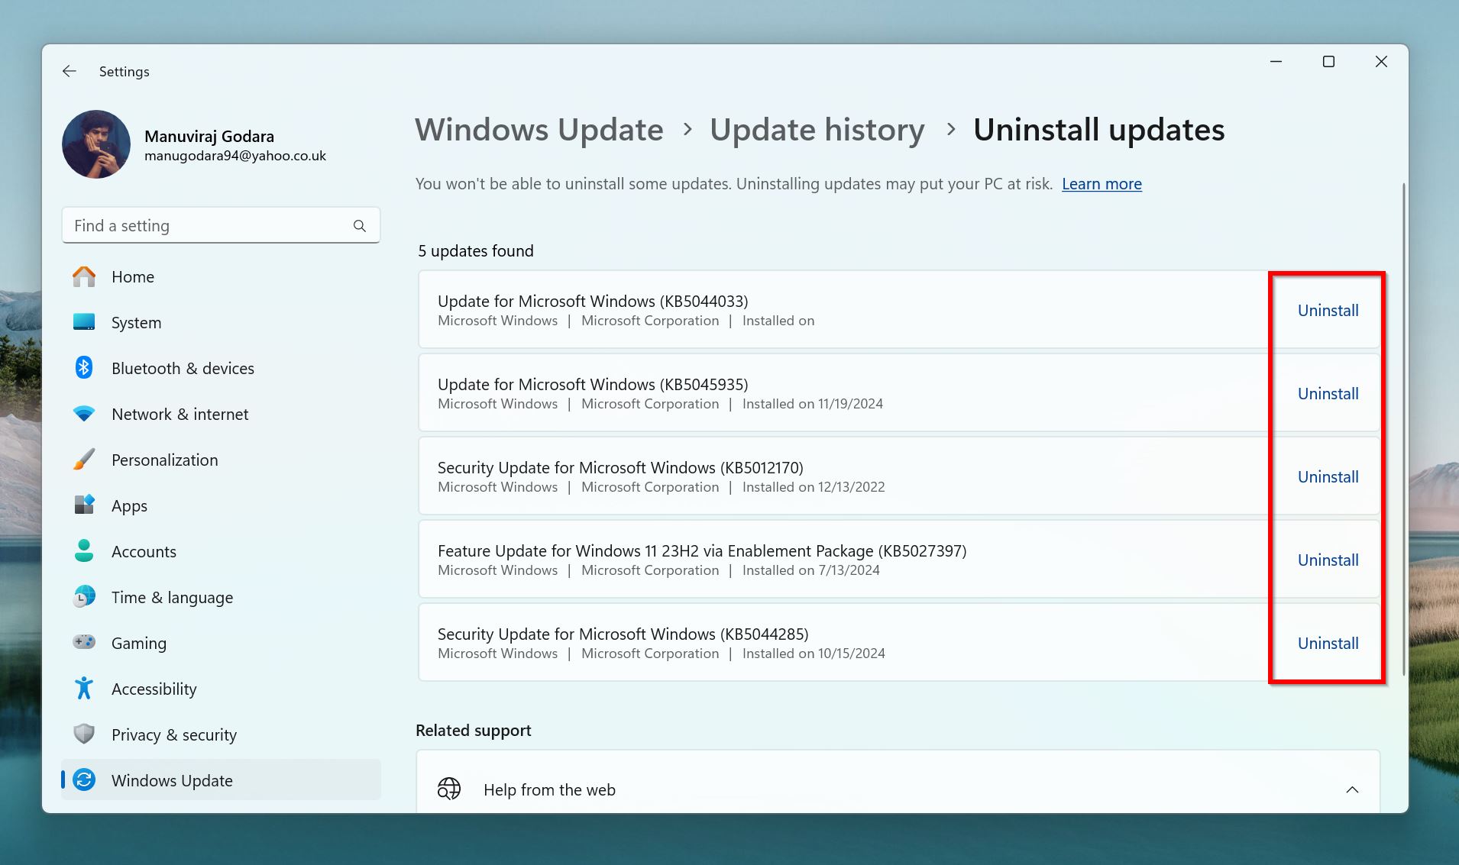Screen dimensions: 1459x865
Task: Click the user profile picture
Action: coord(96,144)
